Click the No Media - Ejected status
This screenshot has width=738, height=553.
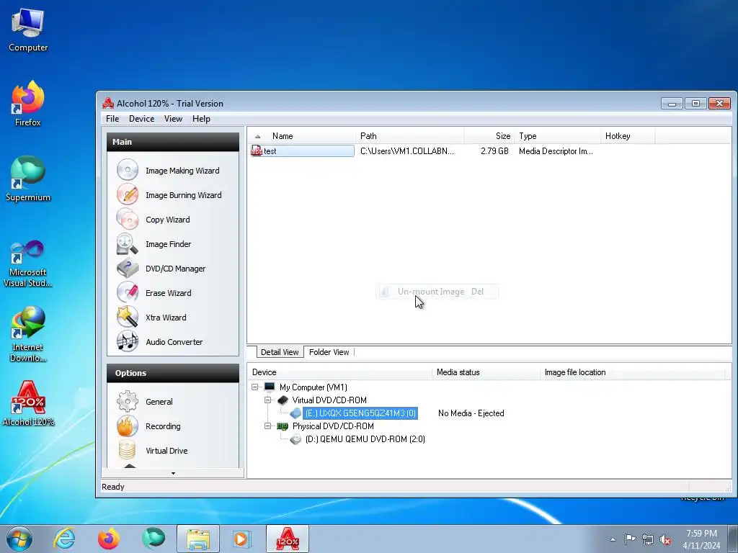coord(471,413)
